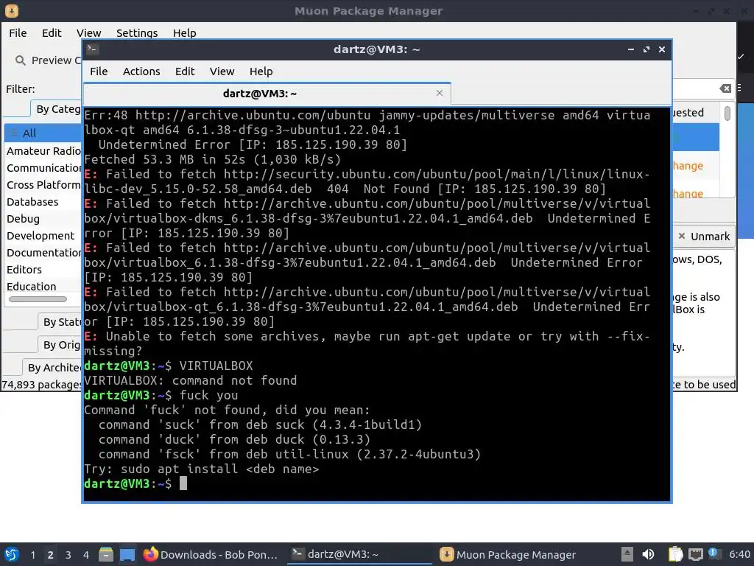The height and width of the screenshot is (566, 754).
Task: Click the terminal command prompt line
Action: click(x=376, y=483)
